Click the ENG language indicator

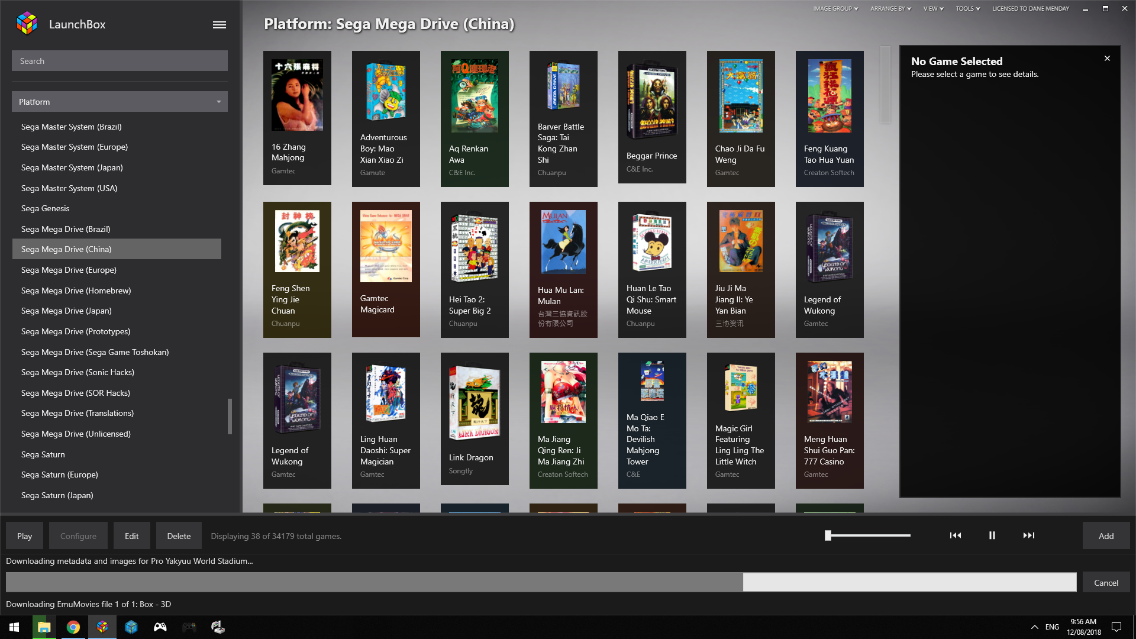(1052, 627)
